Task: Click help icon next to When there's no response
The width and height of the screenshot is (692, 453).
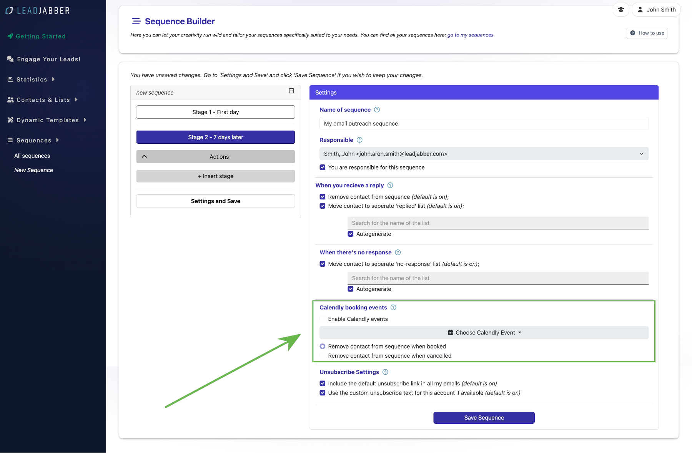Action: click(398, 252)
